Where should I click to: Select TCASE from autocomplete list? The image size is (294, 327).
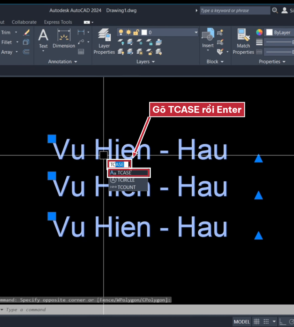tap(129, 173)
